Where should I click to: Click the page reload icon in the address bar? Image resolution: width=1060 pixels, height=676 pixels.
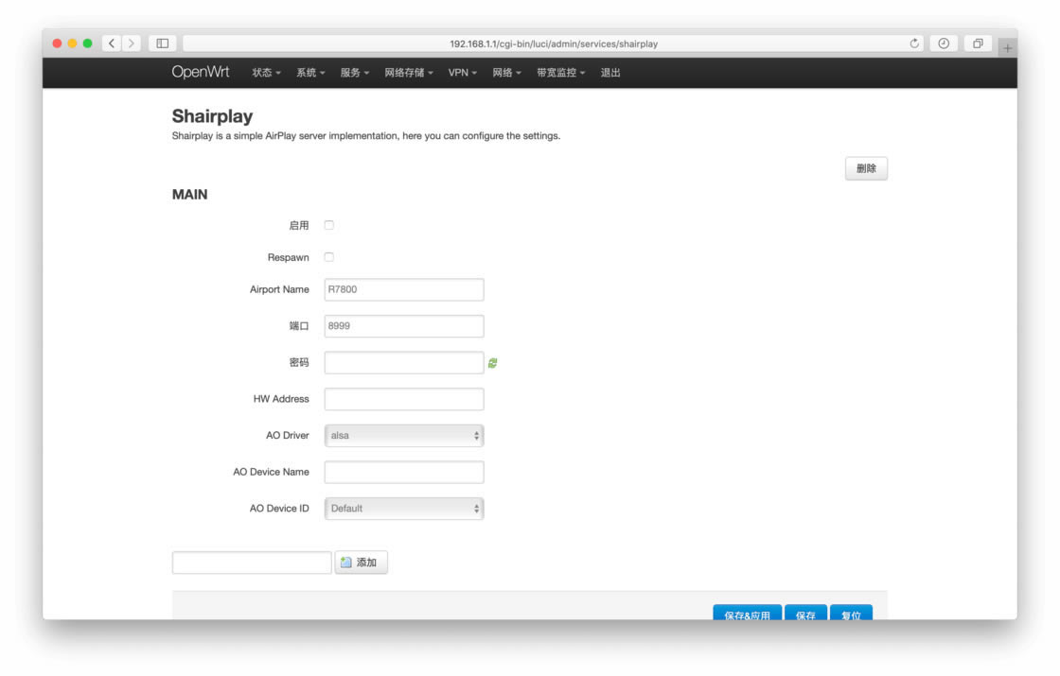[915, 43]
